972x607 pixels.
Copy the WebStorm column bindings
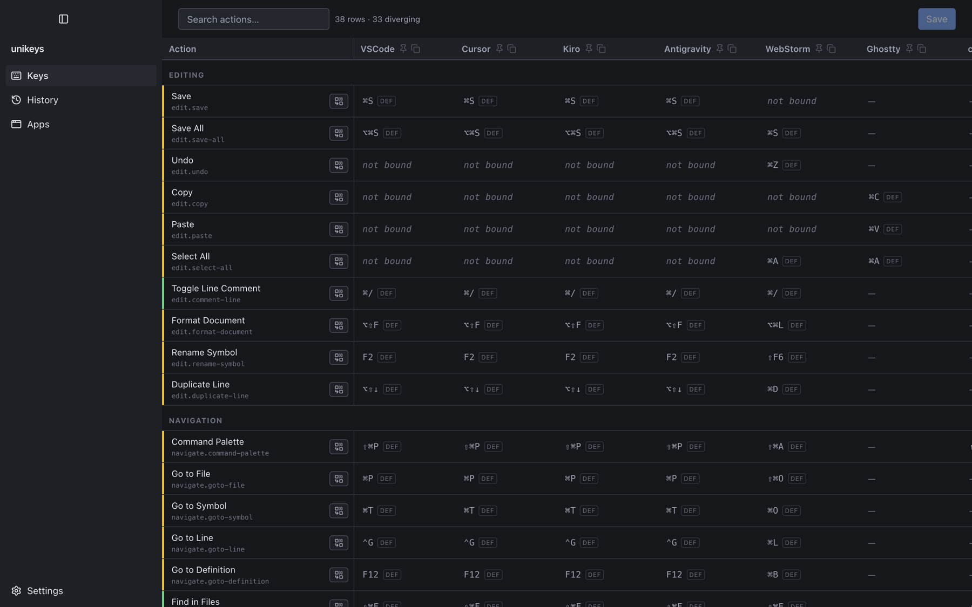832,49
